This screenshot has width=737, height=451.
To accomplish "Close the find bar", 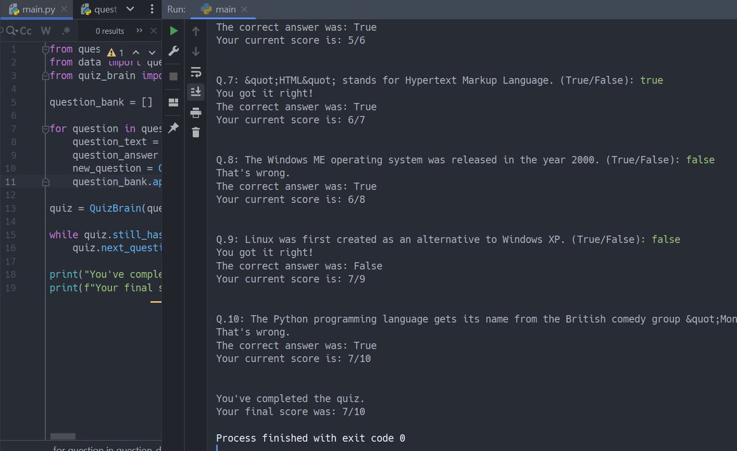I will pyautogui.click(x=154, y=31).
